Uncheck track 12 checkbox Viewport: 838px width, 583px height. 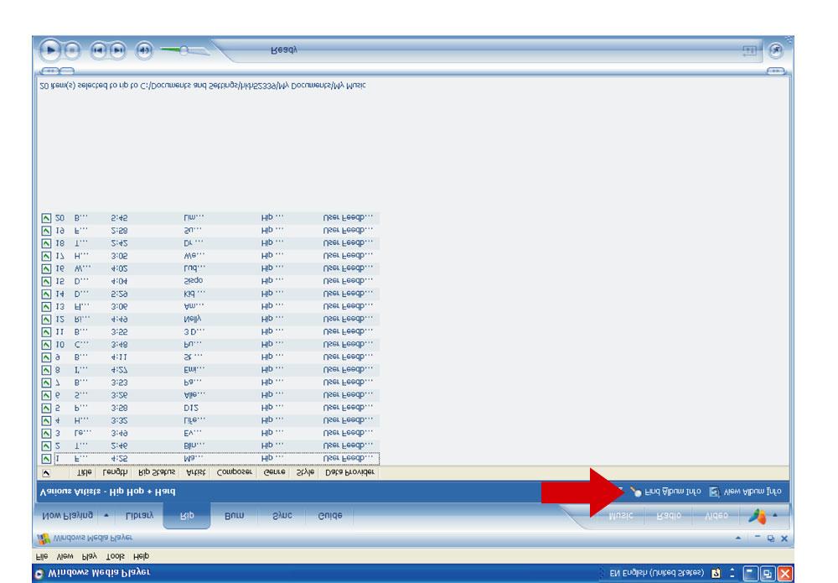[46, 320]
